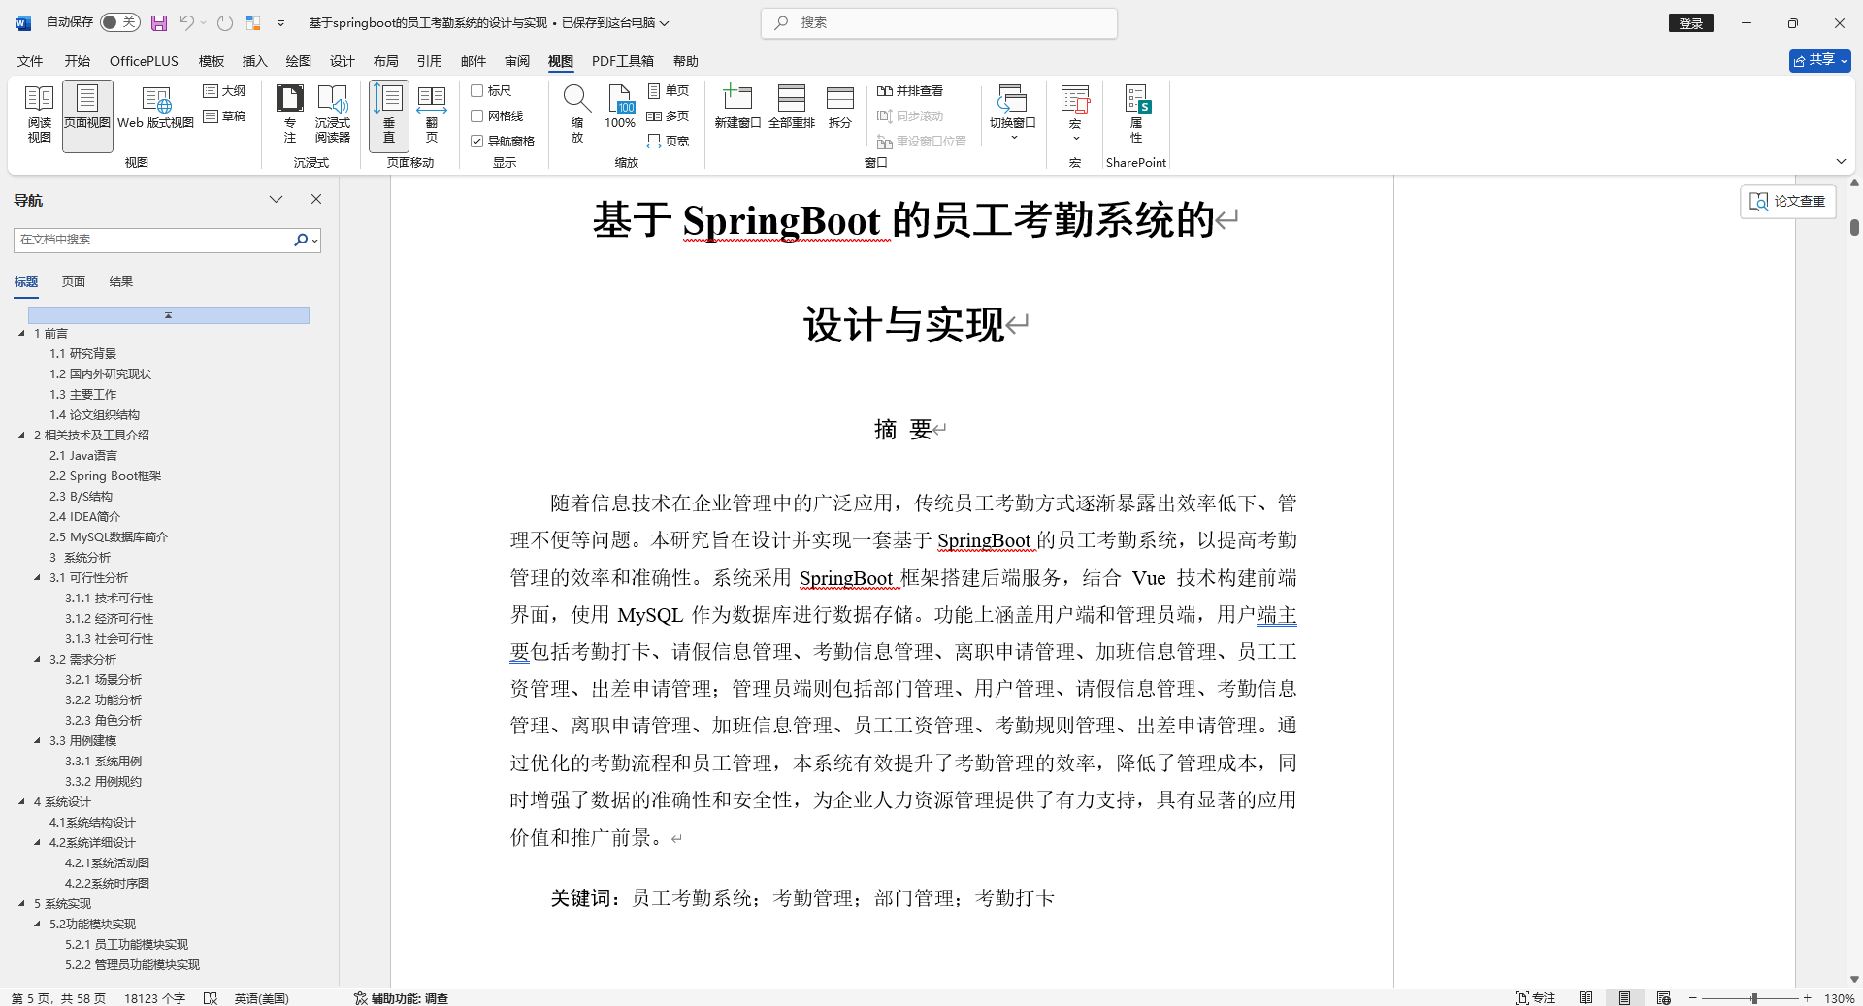The width and height of the screenshot is (1863, 1006).
Task: Click word count '18123 个字' in status bar
Action: tap(154, 998)
